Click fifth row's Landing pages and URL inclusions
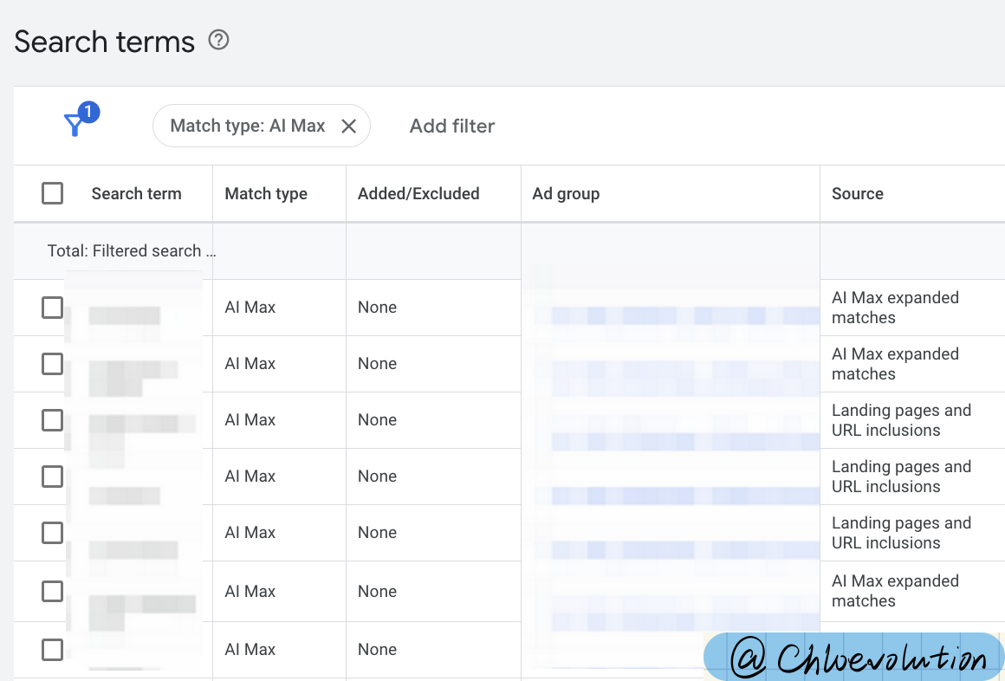Image resolution: width=1005 pixels, height=681 pixels. point(901,532)
